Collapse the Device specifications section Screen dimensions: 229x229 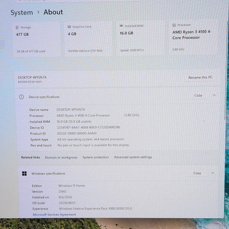click(214, 95)
